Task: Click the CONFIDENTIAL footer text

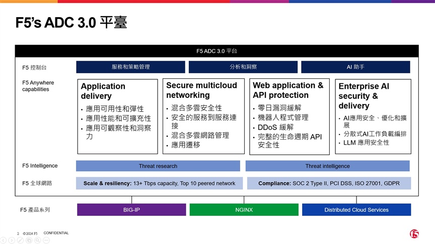Action: [56, 233]
